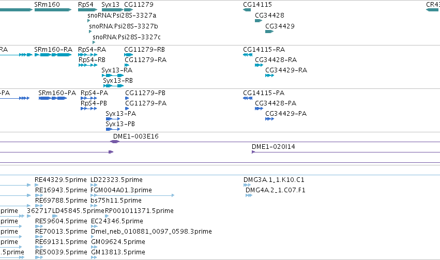Click the Syx13-PA protein glyph
This screenshot has width=440, height=260.
pyautogui.click(x=113, y=119)
